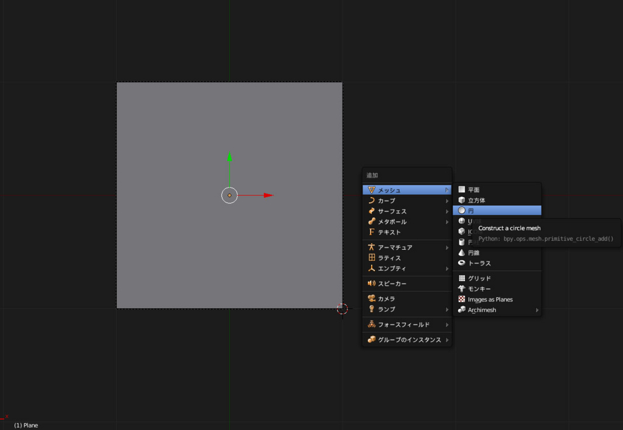
Task: Click the スピーカー speaker icon
Action: point(372,283)
